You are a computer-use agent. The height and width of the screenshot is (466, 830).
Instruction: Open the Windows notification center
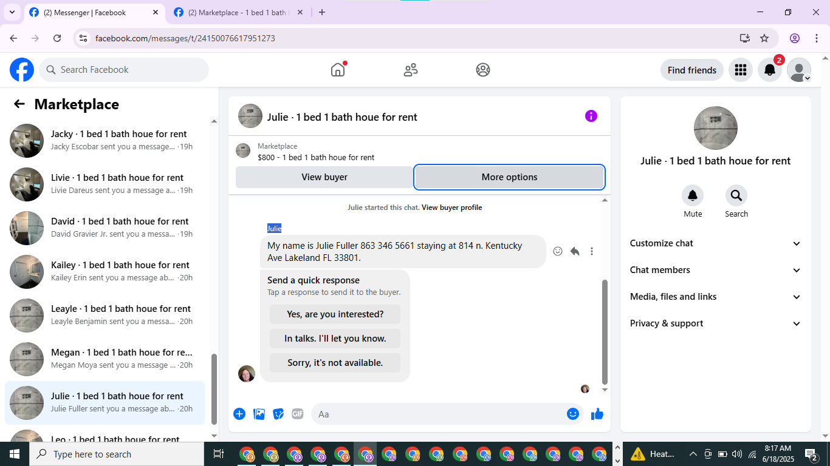click(811, 454)
